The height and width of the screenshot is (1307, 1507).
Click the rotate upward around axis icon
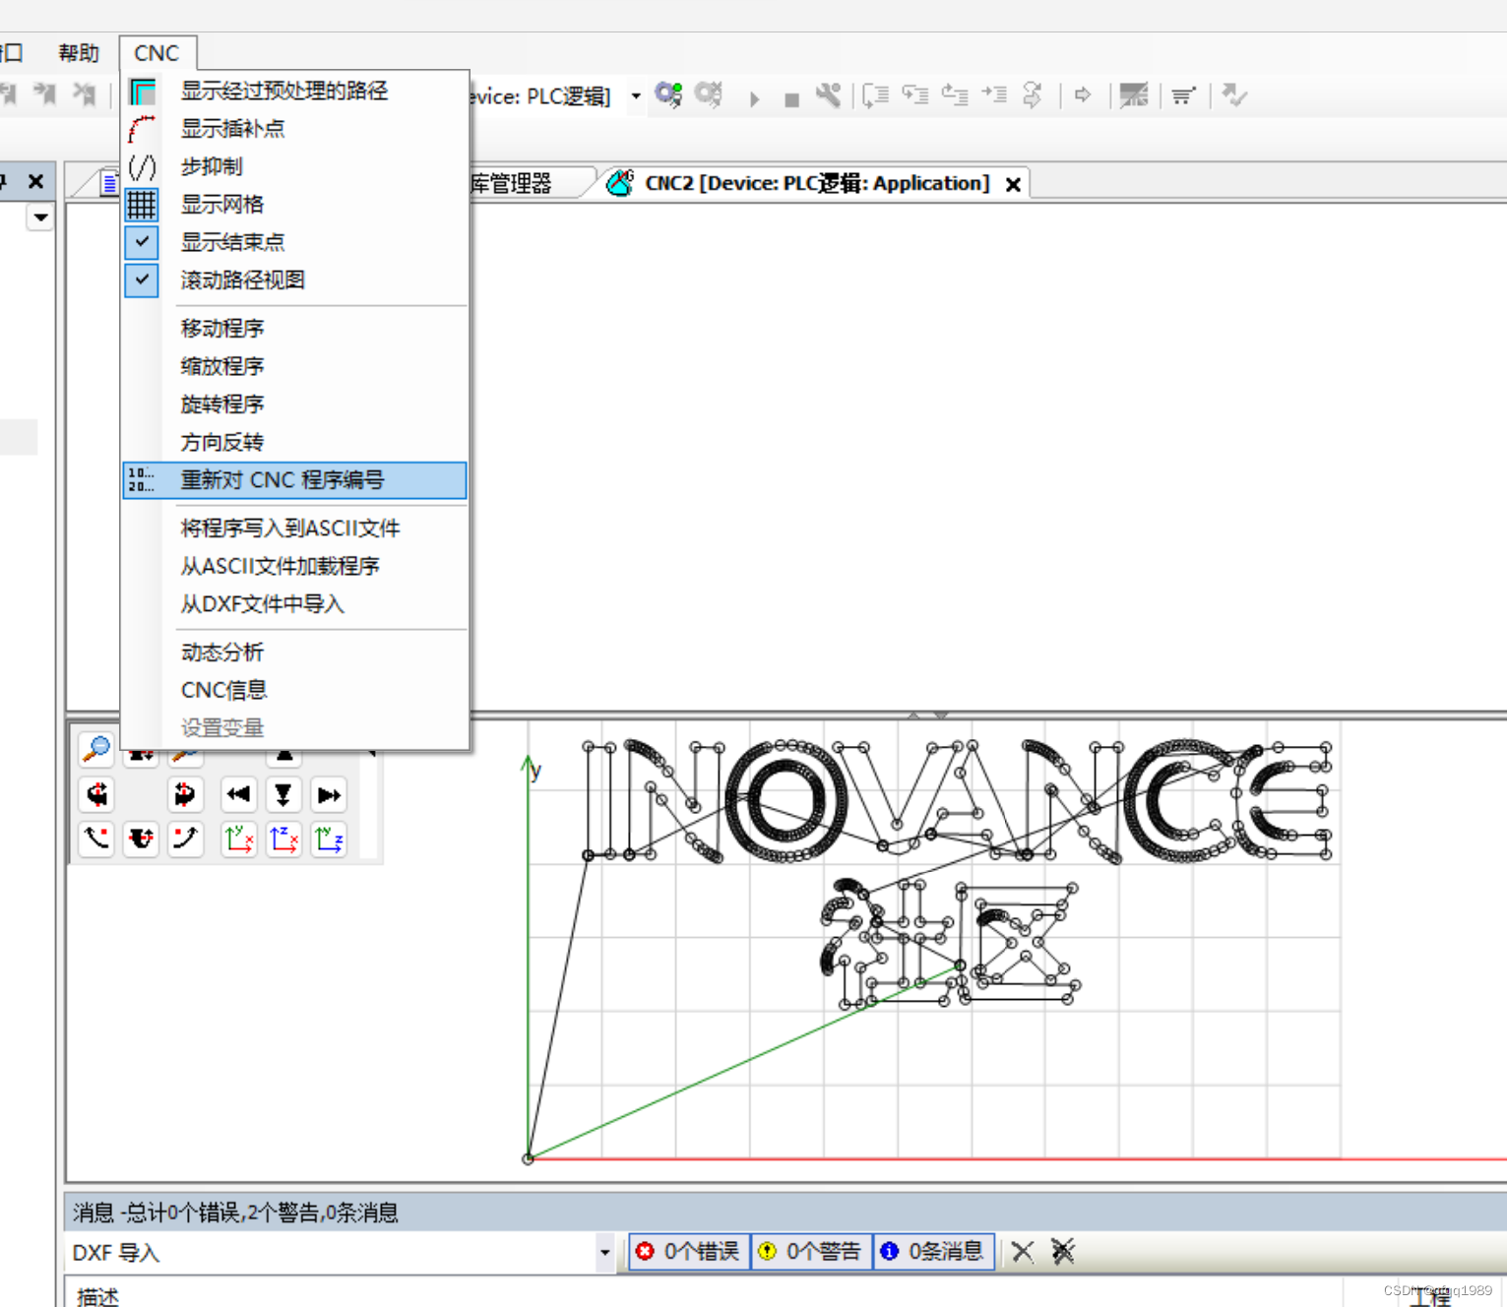click(141, 839)
